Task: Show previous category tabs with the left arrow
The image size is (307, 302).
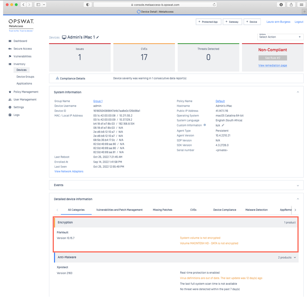Action: pos(57,210)
